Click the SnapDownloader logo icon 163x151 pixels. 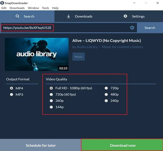click(2, 3)
